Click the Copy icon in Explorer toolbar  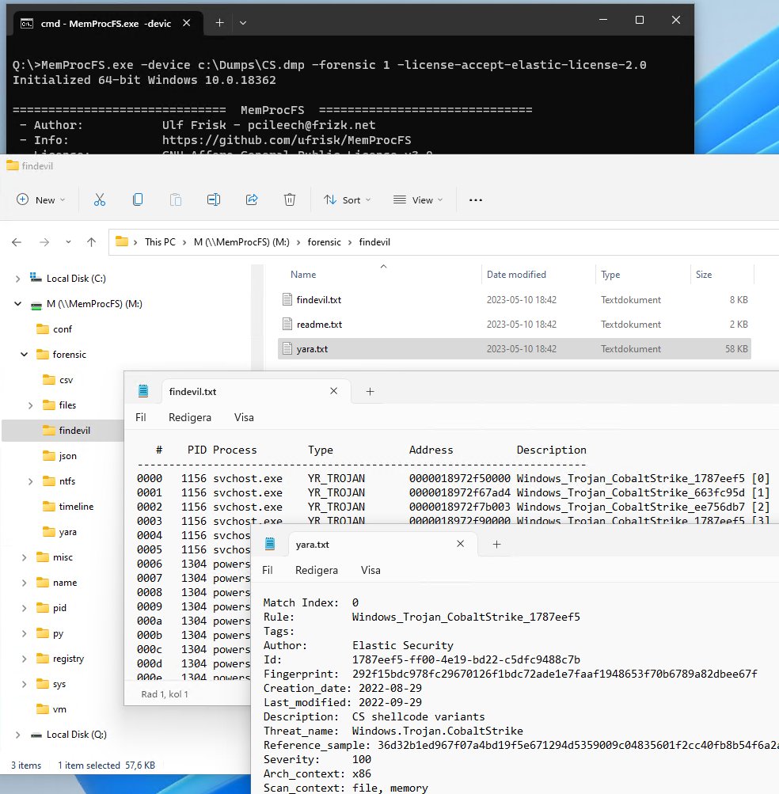(x=138, y=200)
